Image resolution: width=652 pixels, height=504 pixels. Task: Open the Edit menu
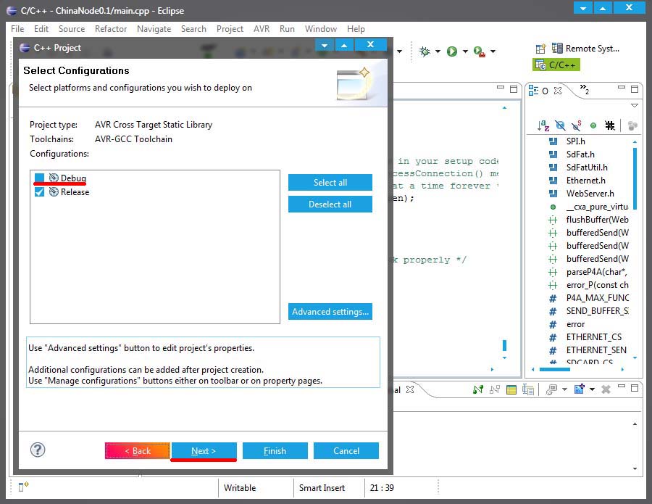41,29
